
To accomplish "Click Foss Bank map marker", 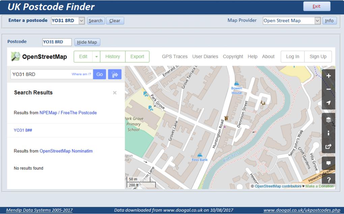I will pyautogui.click(x=200, y=155).
